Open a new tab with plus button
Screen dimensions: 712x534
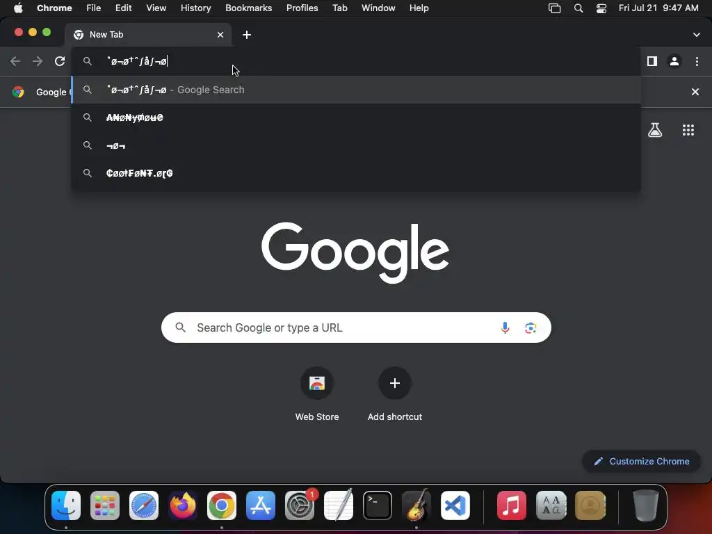pyautogui.click(x=247, y=35)
